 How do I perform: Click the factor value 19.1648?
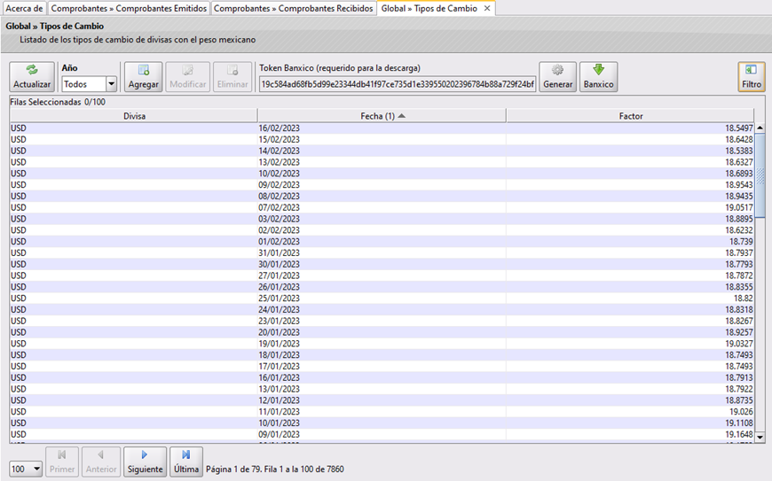[x=738, y=434]
